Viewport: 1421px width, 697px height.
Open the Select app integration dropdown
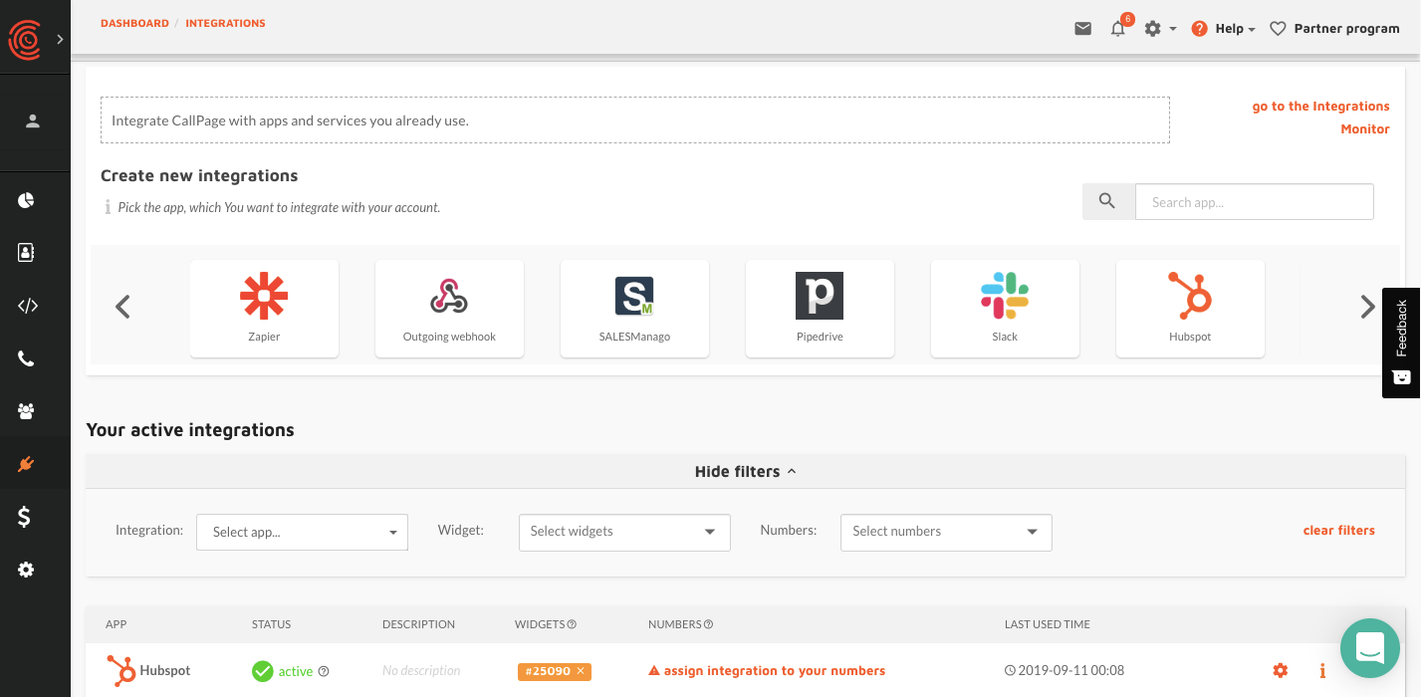tap(302, 532)
